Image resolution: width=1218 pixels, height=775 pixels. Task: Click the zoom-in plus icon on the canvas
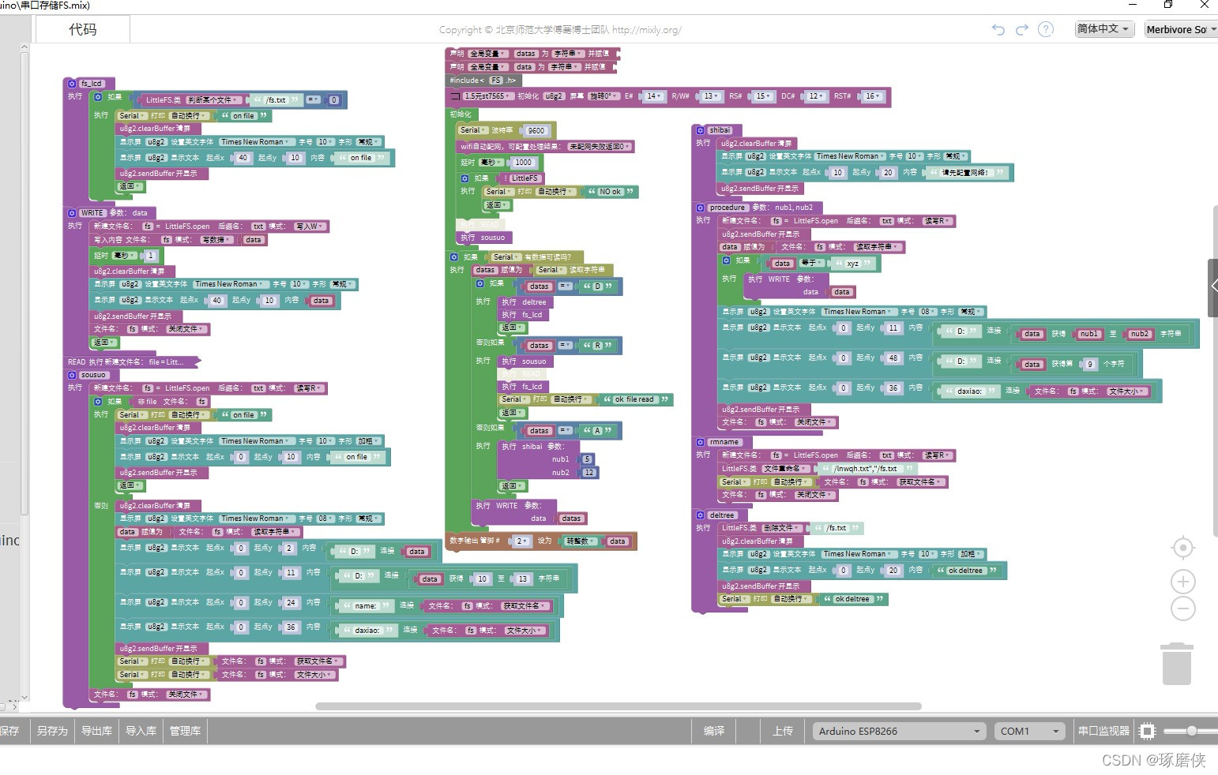(1182, 581)
